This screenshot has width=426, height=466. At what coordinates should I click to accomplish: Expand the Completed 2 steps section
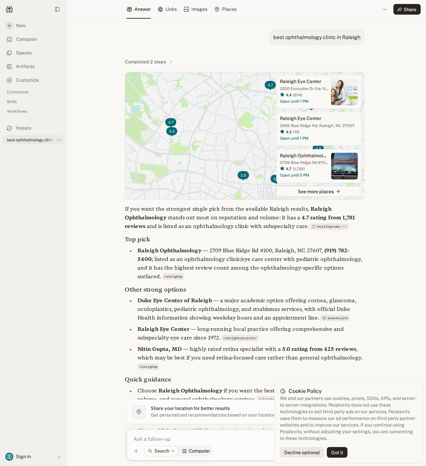click(148, 62)
